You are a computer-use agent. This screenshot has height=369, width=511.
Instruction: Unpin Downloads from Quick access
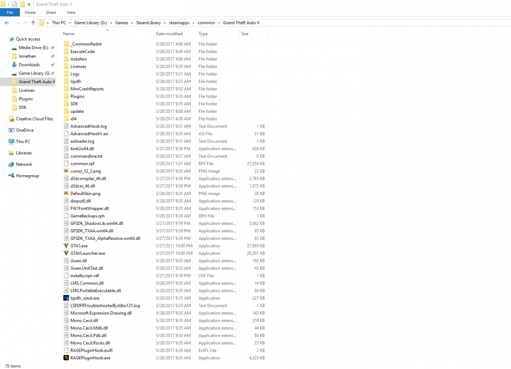coord(52,64)
